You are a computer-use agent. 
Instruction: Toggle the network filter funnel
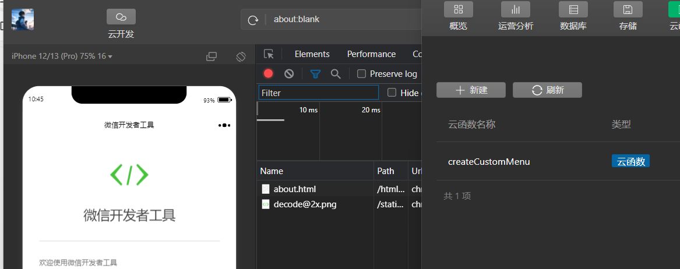pyautogui.click(x=316, y=74)
